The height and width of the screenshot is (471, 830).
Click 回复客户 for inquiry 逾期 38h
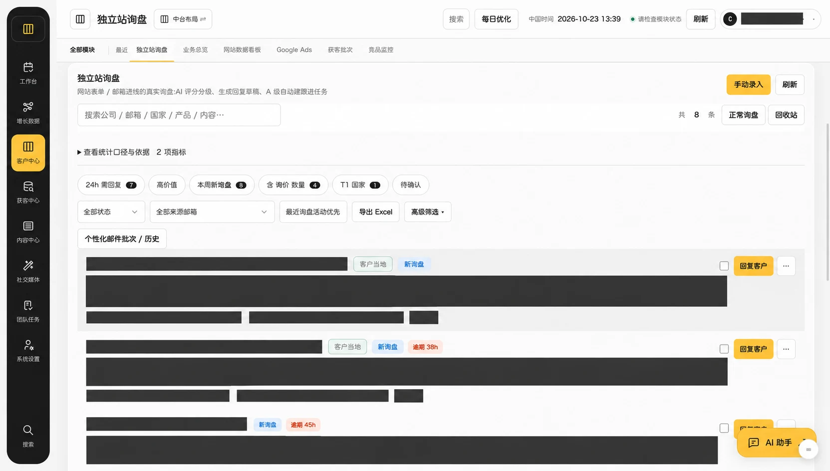click(753, 349)
